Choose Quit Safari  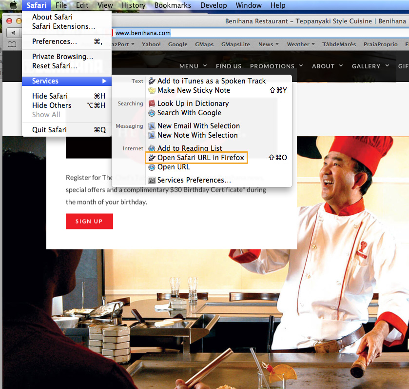(67, 130)
